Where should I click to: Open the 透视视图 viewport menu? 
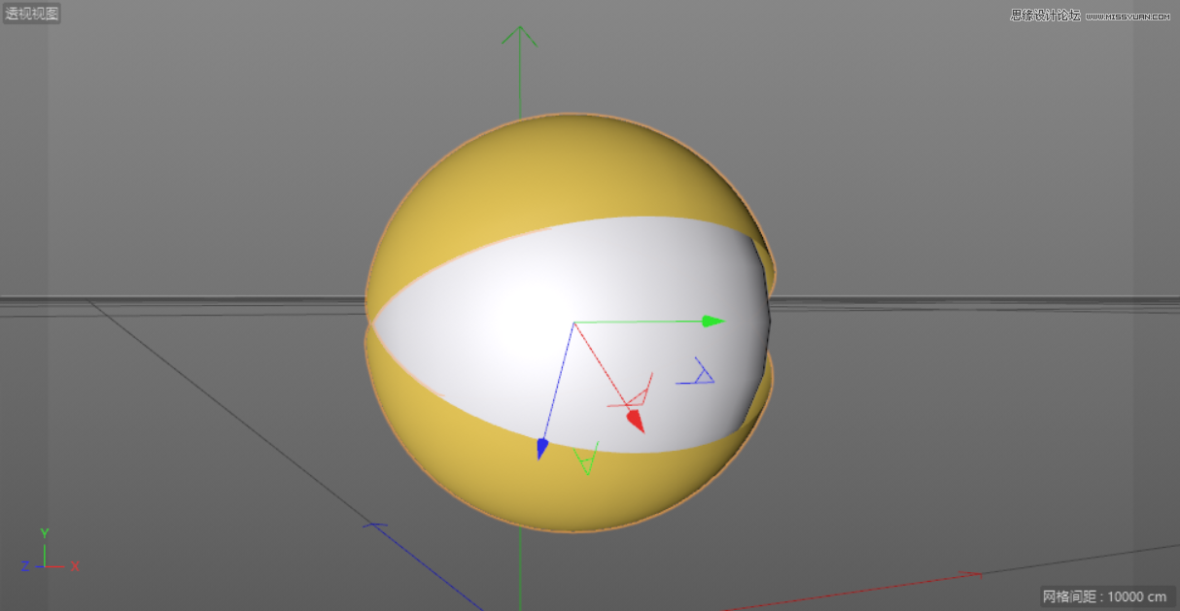pos(32,13)
